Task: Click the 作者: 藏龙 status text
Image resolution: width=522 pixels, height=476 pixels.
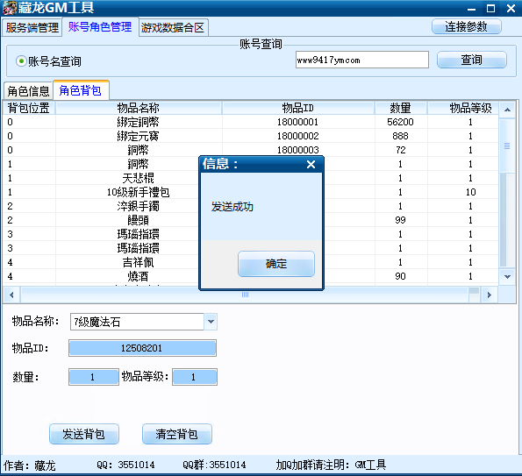Action: [29, 465]
